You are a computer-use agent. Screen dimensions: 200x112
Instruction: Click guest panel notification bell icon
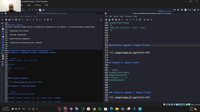(x=182, y=10)
